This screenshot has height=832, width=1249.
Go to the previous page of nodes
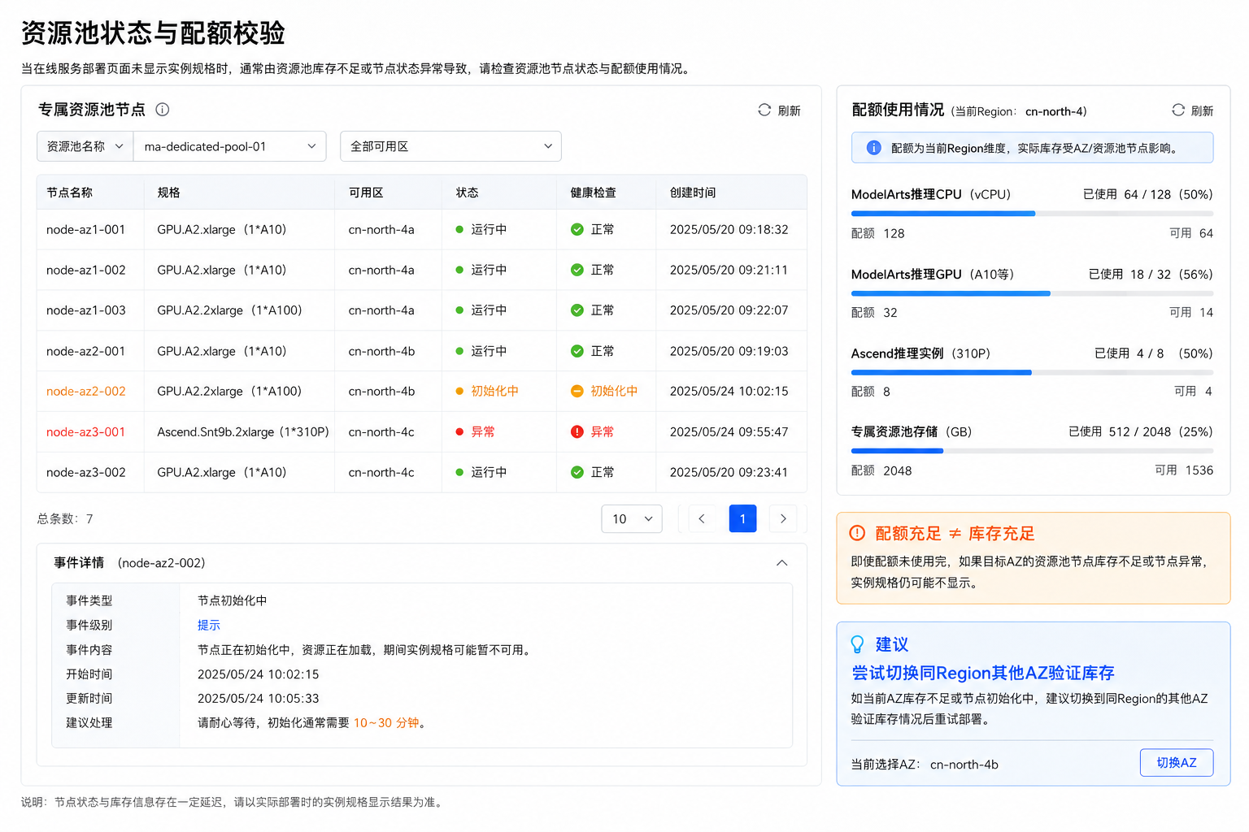pyautogui.click(x=702, y=518)
